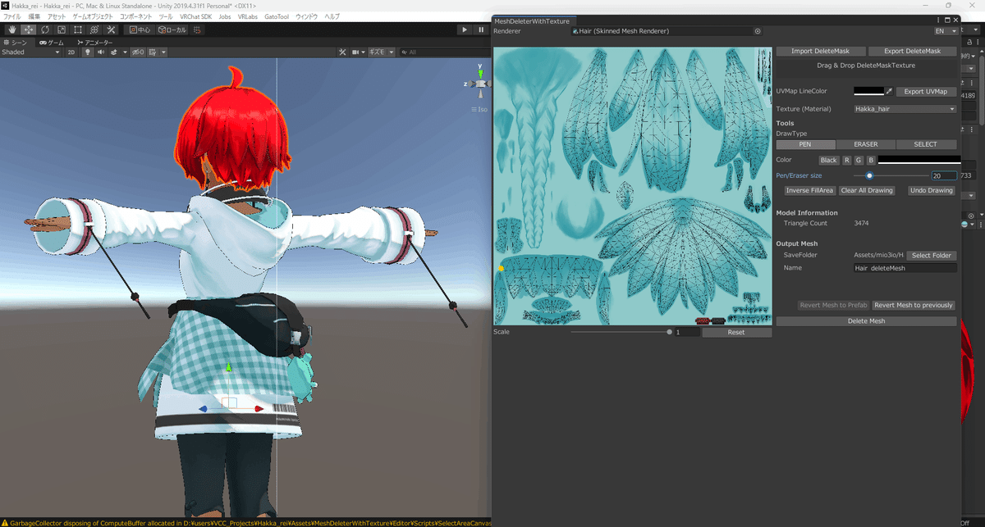
Task: Switch to ゲーム game tab
Action: click(51, 42)
